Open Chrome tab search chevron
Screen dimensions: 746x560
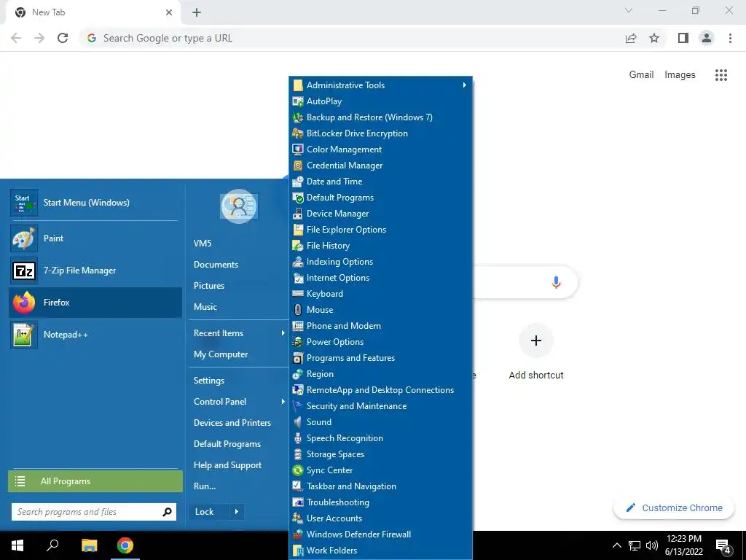coord(629,10)
